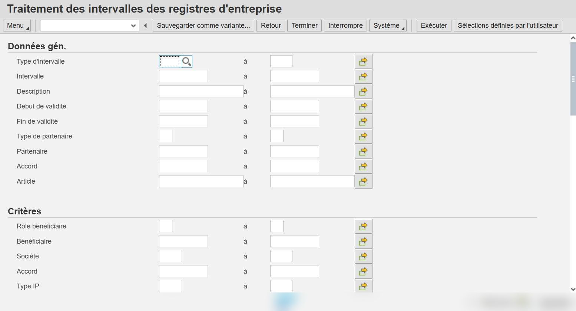Click the Type IP upper limit field
576x311 pixels.
tap(281, 286)
